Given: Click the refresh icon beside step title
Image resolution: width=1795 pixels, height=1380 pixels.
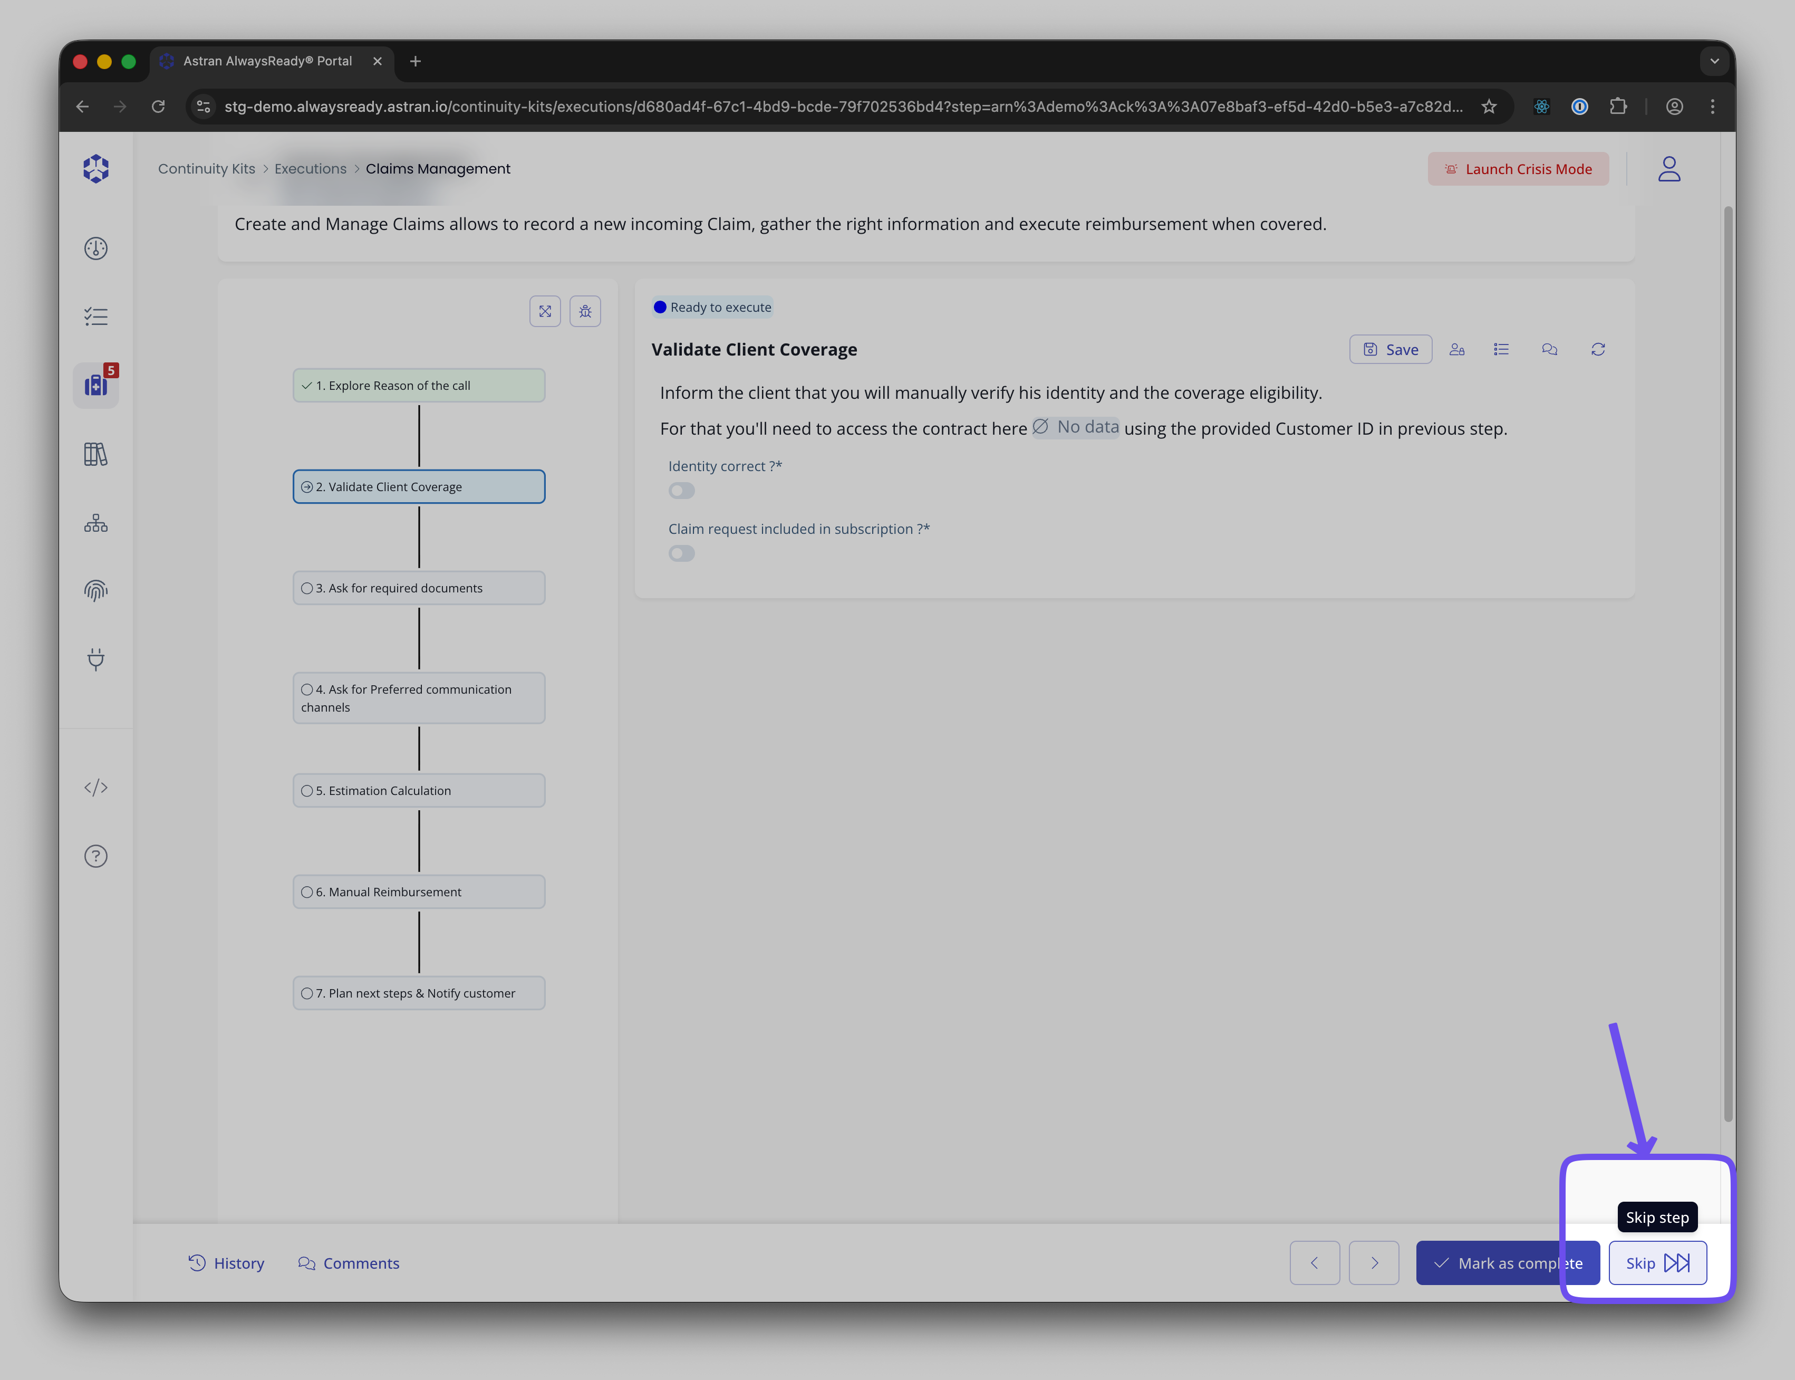Looking at the screenshot, I should [1598, 350].
